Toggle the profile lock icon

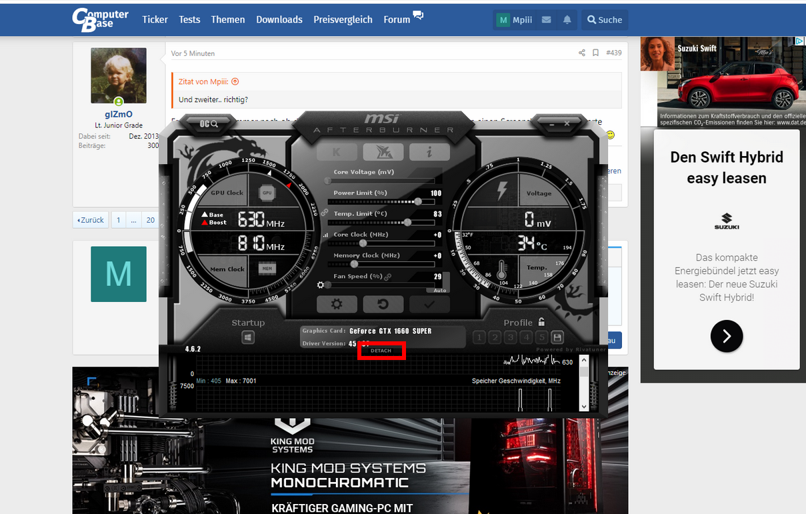pos(541,322)
